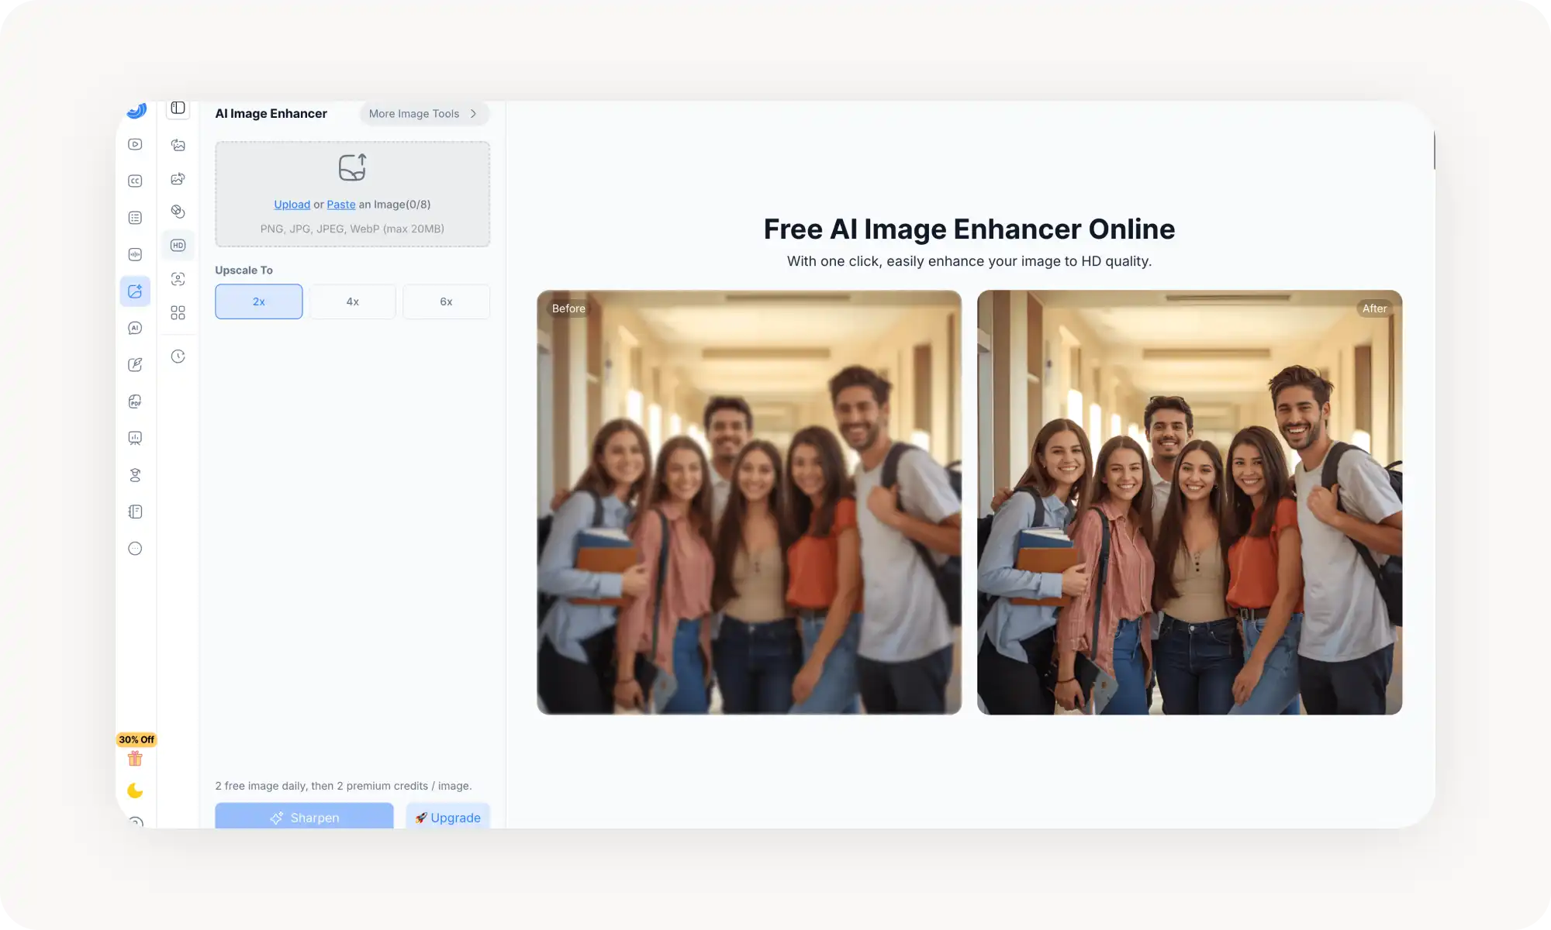The width and height of the screenshot is (1551, 930).
Task: Select the AI writing pen tool
Action: (x=135, y=364)
